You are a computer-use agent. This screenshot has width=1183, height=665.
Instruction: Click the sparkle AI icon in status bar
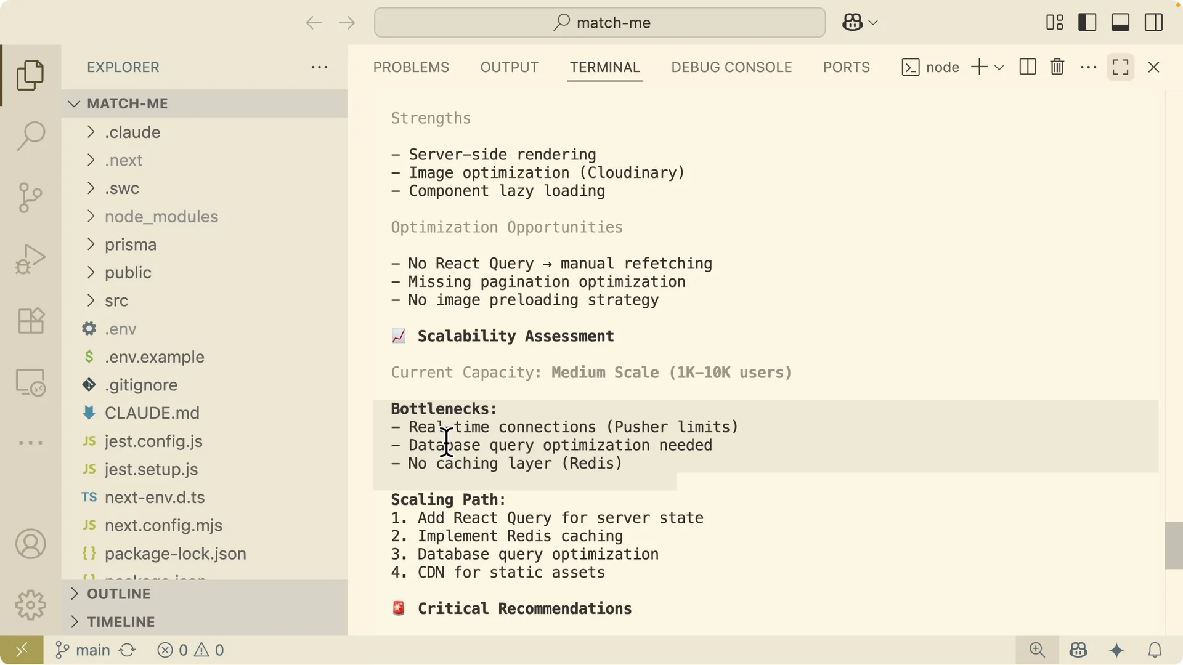pyautogui.click(x=1116, y=650)
